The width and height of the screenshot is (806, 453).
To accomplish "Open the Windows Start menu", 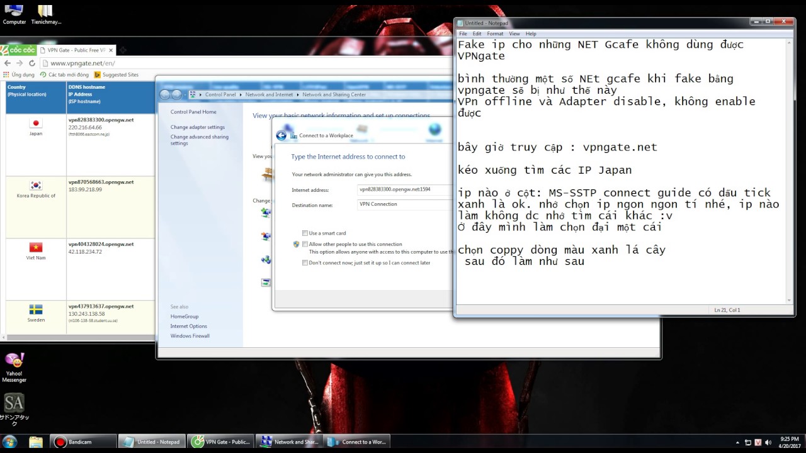I will (x=9, y=442).
